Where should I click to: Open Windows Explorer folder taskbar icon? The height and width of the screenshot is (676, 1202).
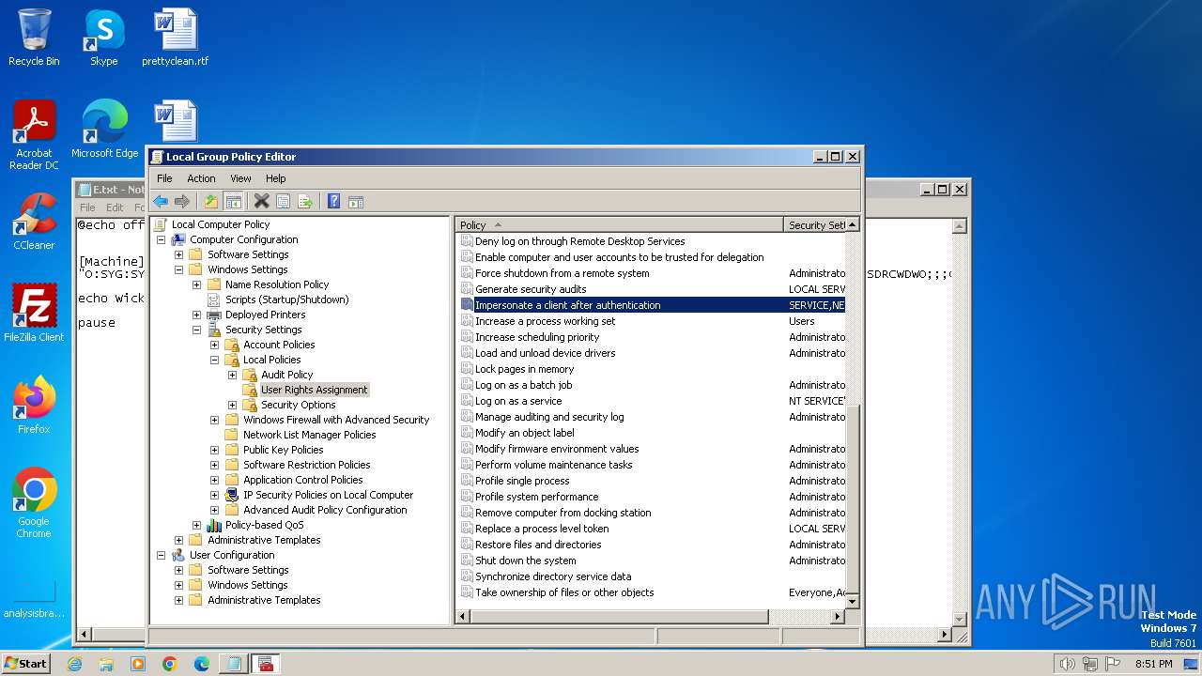click(x=106, y=663)
